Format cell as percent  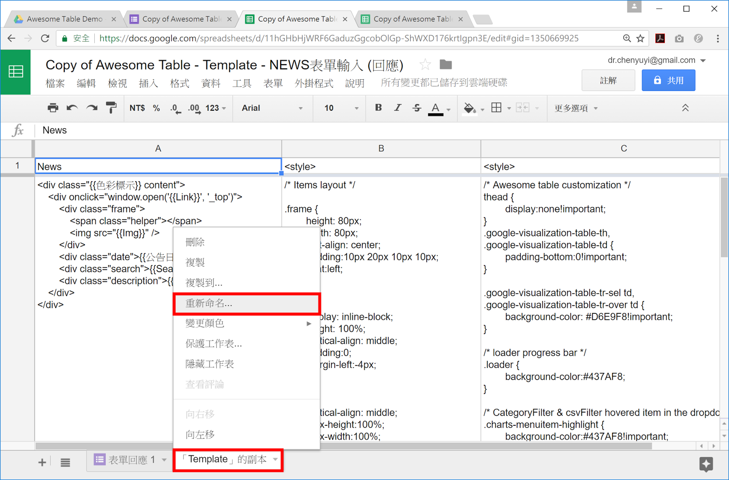point(156,108)
